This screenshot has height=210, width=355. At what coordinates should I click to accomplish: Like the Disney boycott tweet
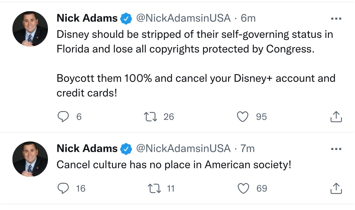243,116
